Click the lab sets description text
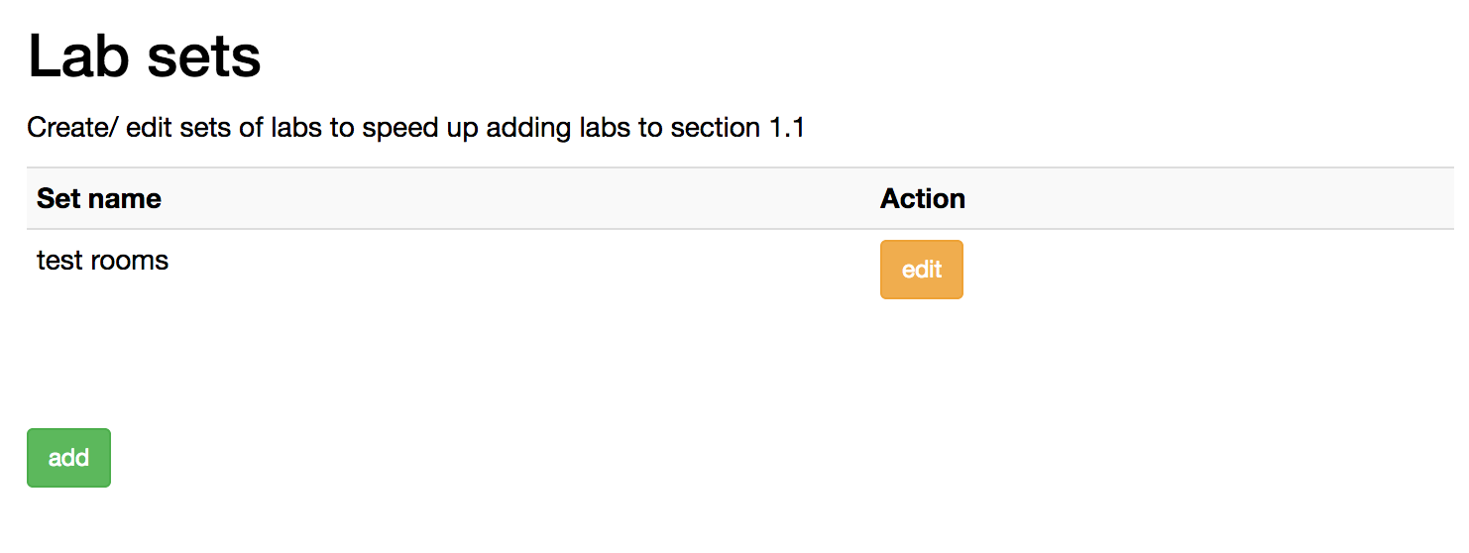The image size is (1469, 553). [415, 128]
